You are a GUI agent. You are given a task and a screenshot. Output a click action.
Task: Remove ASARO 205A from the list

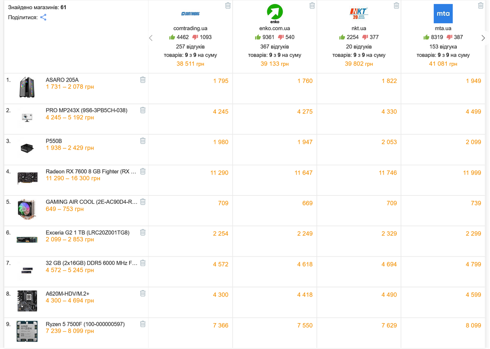click(x=143, y=80)
